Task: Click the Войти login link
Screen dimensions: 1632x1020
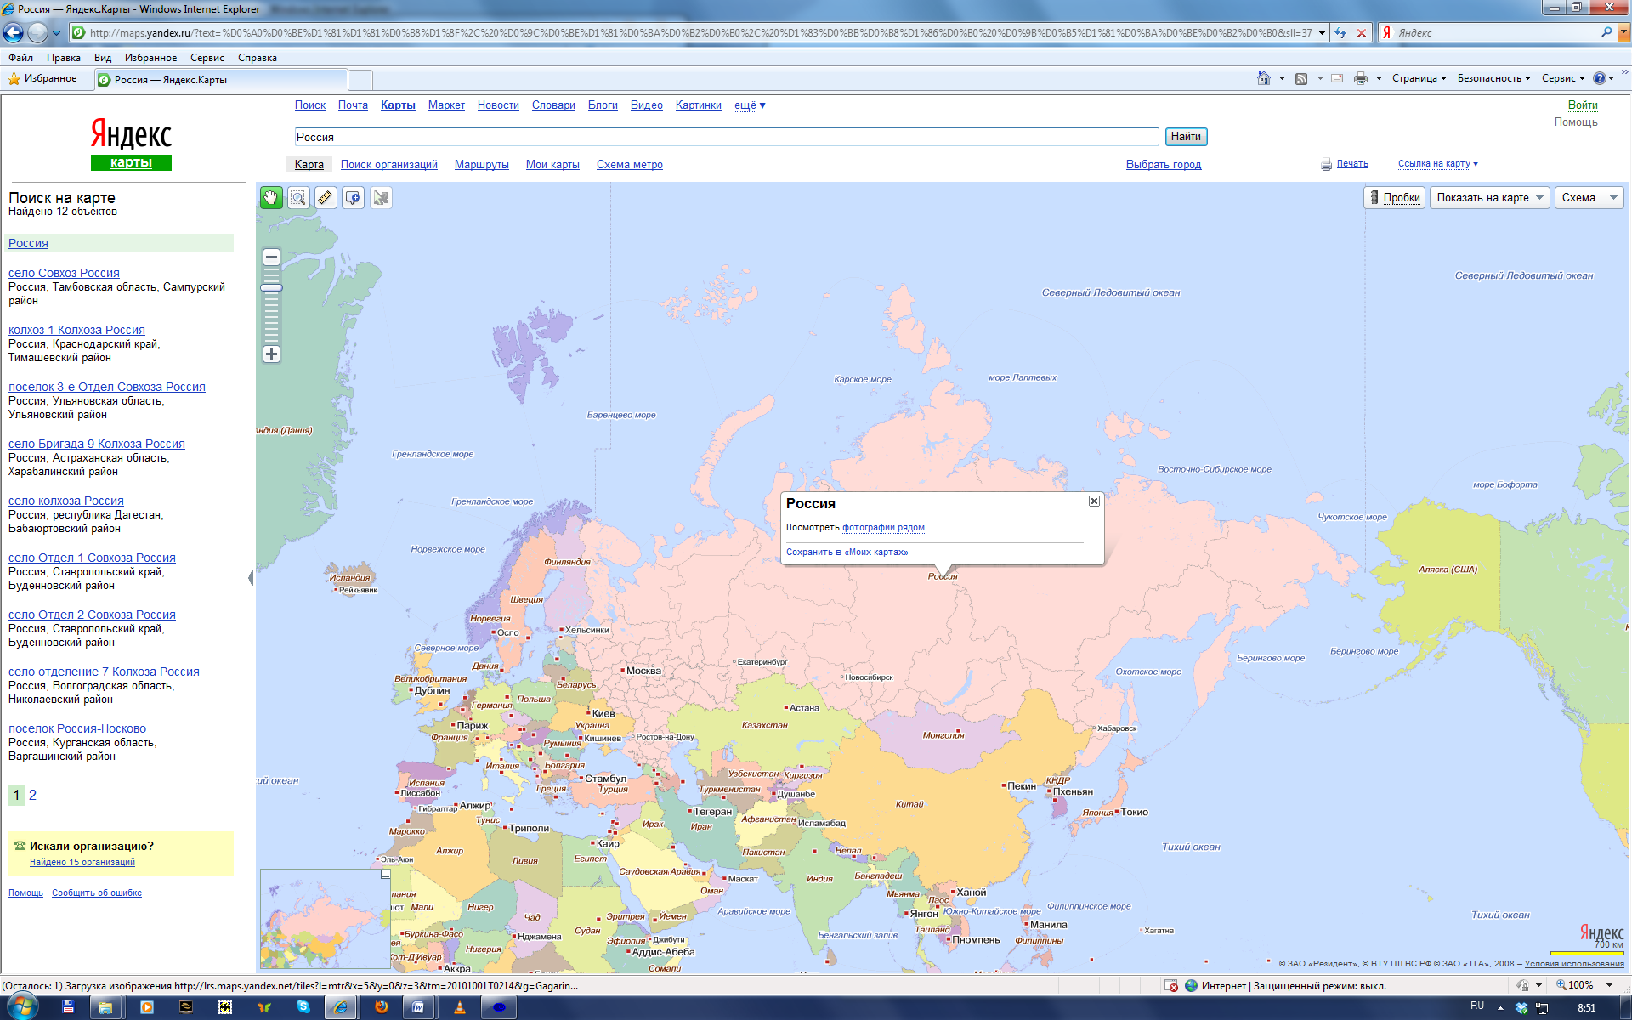Action: click(1583, 105)
